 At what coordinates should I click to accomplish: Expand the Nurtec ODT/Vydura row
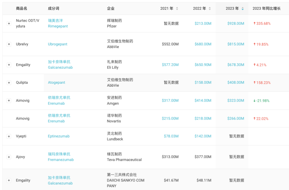click(9, 23)
